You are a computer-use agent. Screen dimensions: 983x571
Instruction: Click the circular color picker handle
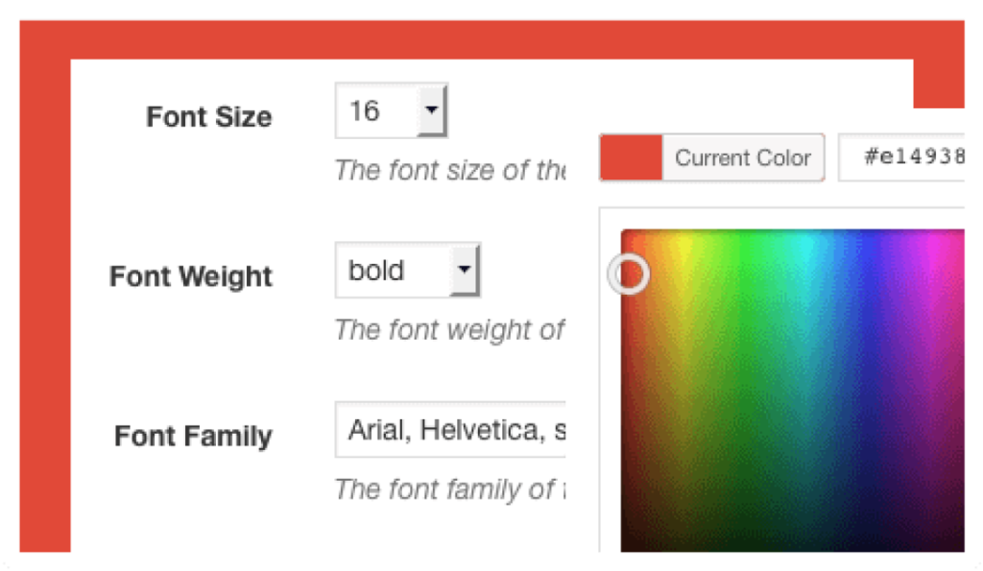click(630, 274)
